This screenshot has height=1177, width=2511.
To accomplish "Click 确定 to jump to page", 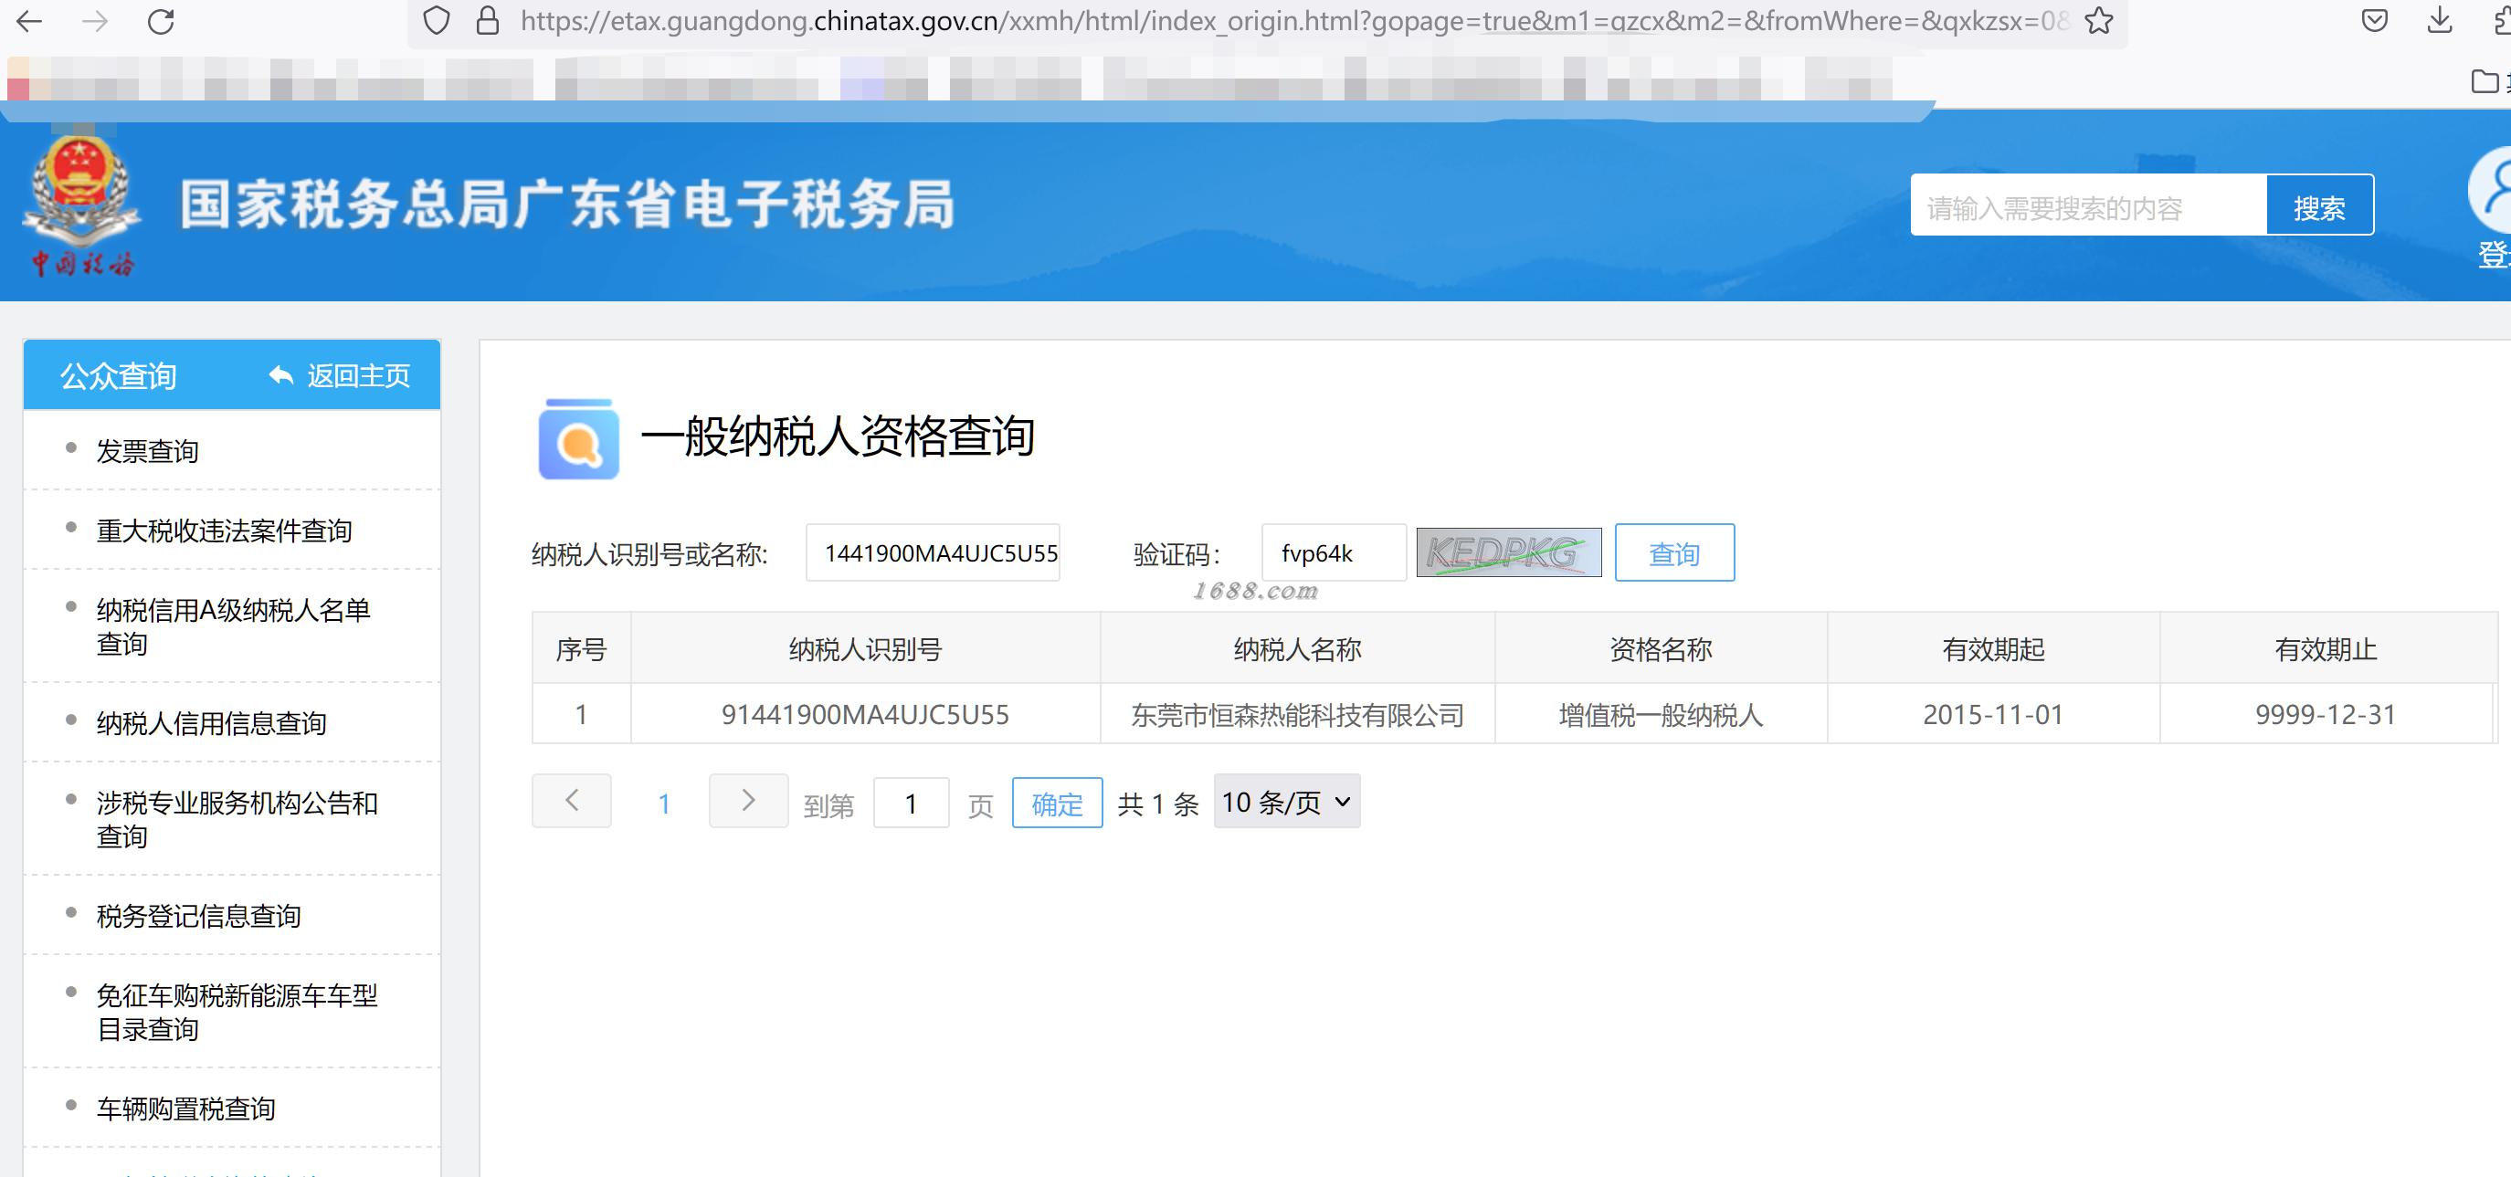I will pos(1056,803).
